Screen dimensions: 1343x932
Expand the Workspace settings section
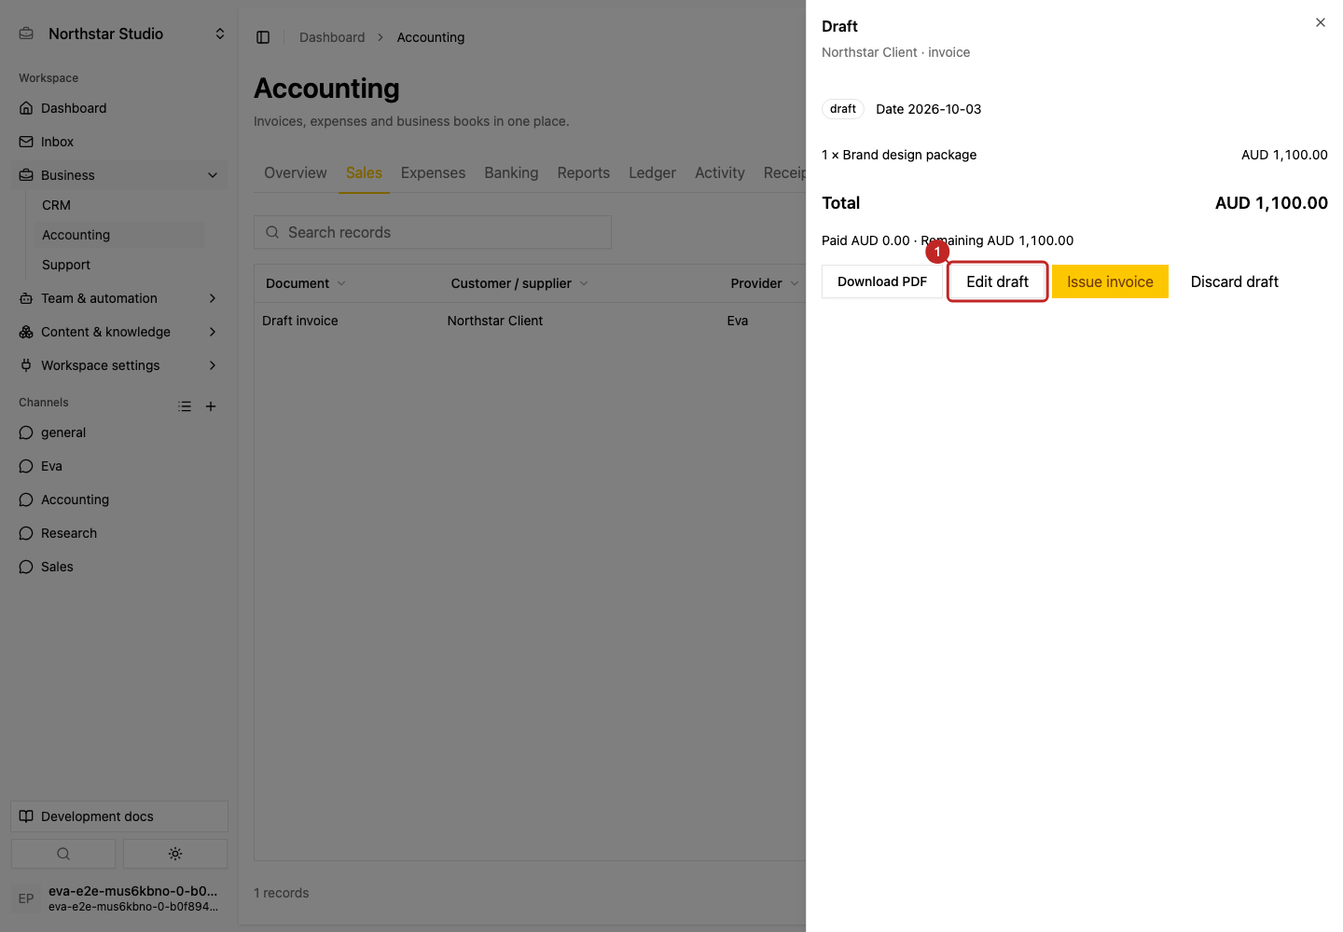coord(213,365)
